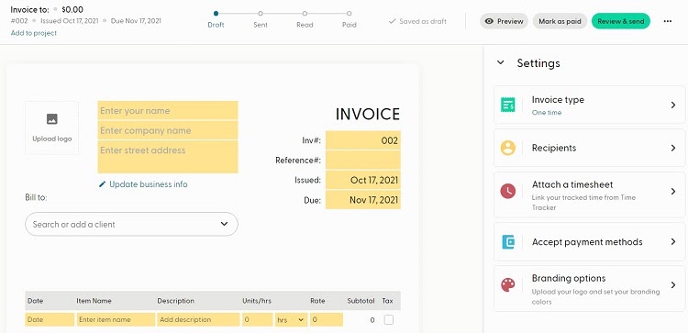Click the Branding options palette icon
The width and height of the screenshot is (688, 333).
point(508,285)
